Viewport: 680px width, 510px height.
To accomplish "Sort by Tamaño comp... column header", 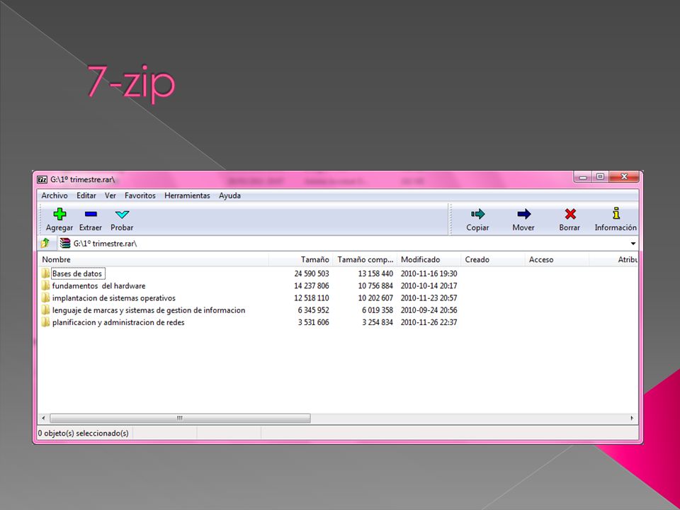I will click(x=365, y=259).
